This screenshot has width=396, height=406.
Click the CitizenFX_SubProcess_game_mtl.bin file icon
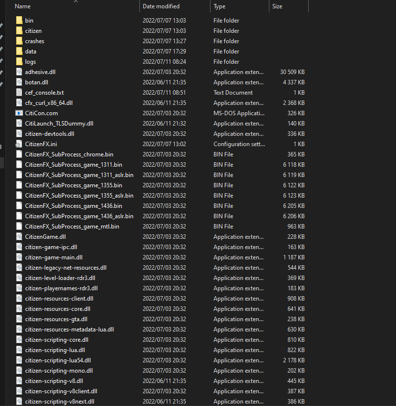click(19, 227)
